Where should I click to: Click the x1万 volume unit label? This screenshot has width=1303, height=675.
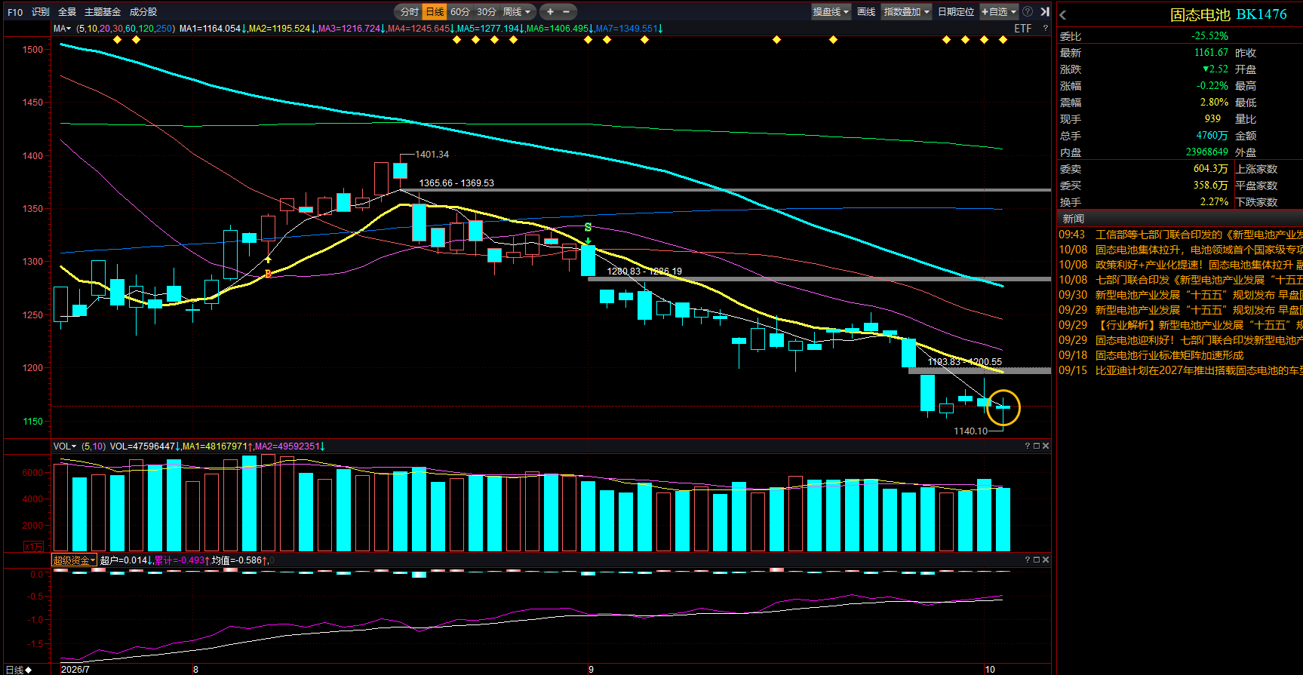33,547
